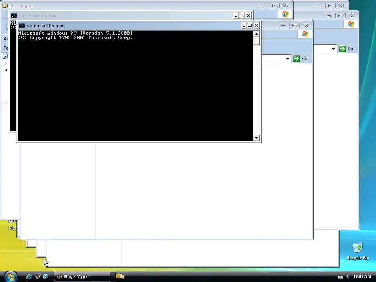The width and height of the screenshot is (376, 282).
Task: Open address dropdown arrow beside nearer Go button
Action: click(x=288, y=59)
